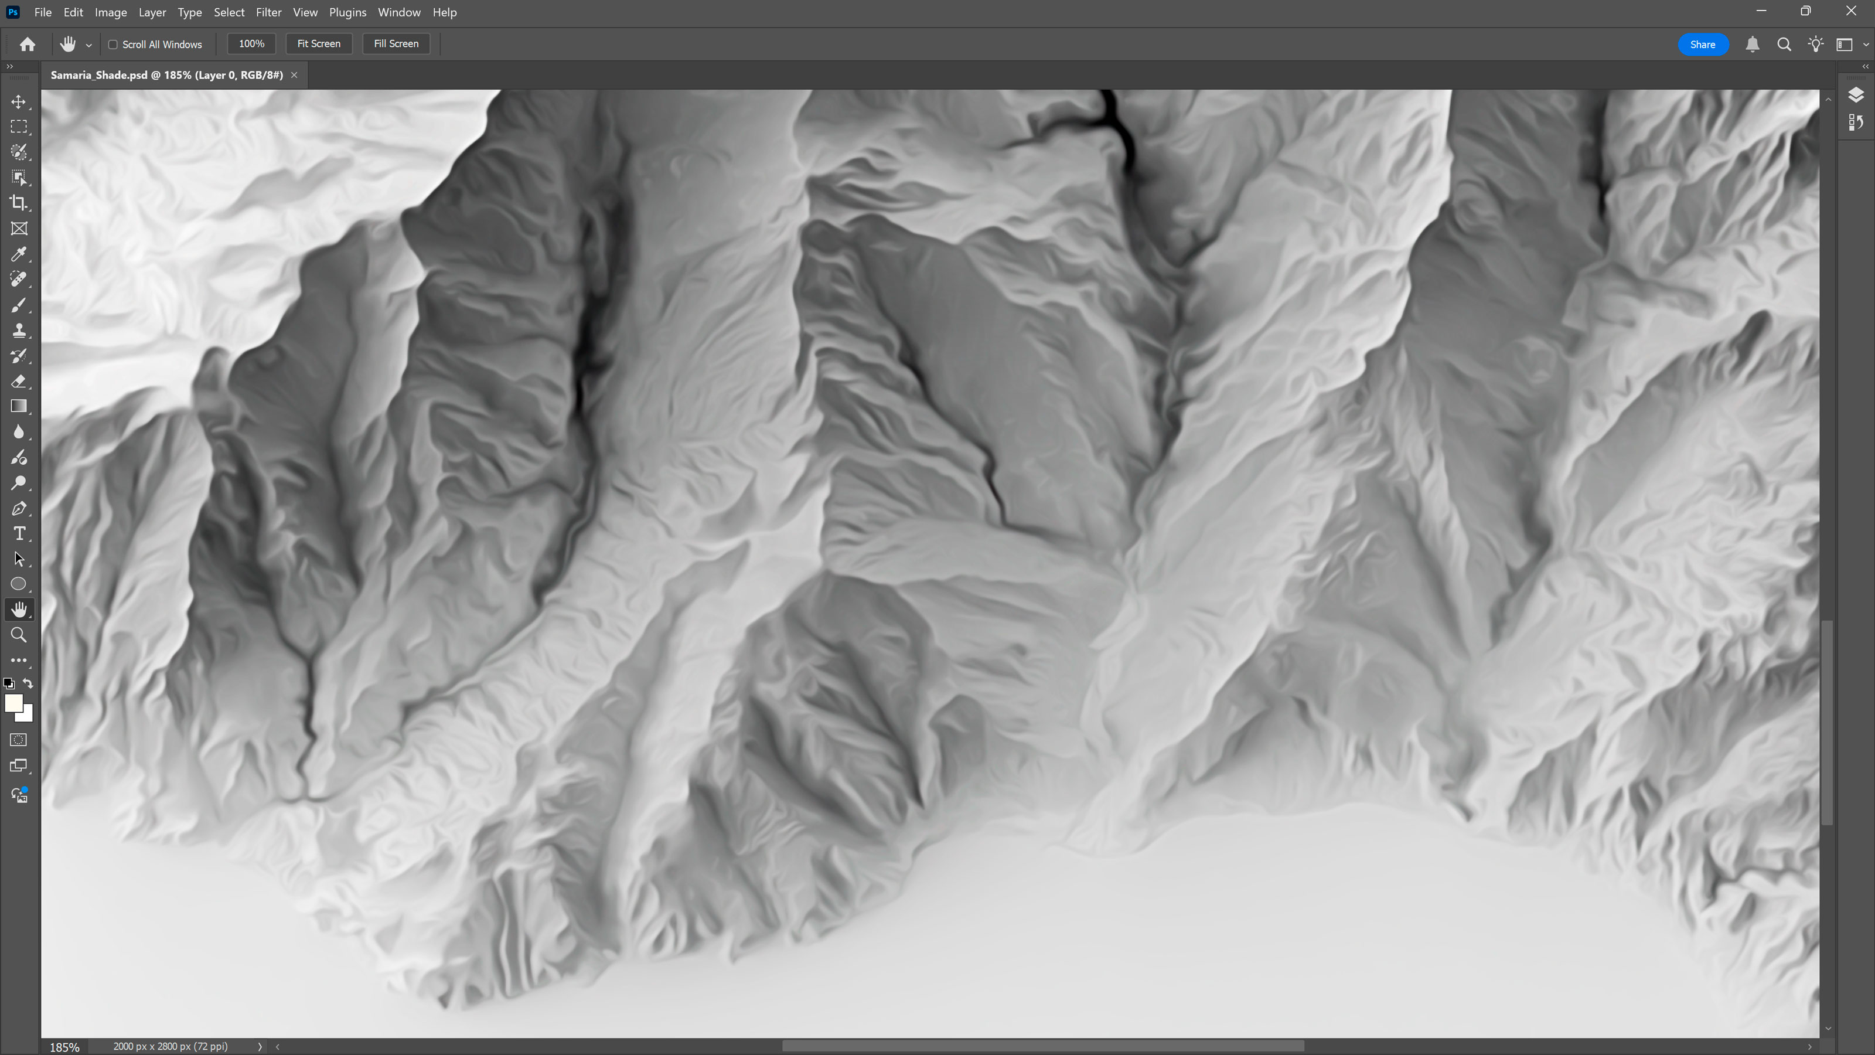This screenshot has width=1875, height=1055.
Task: Toggle Quick Mask mode
Action: click(18, 739)
